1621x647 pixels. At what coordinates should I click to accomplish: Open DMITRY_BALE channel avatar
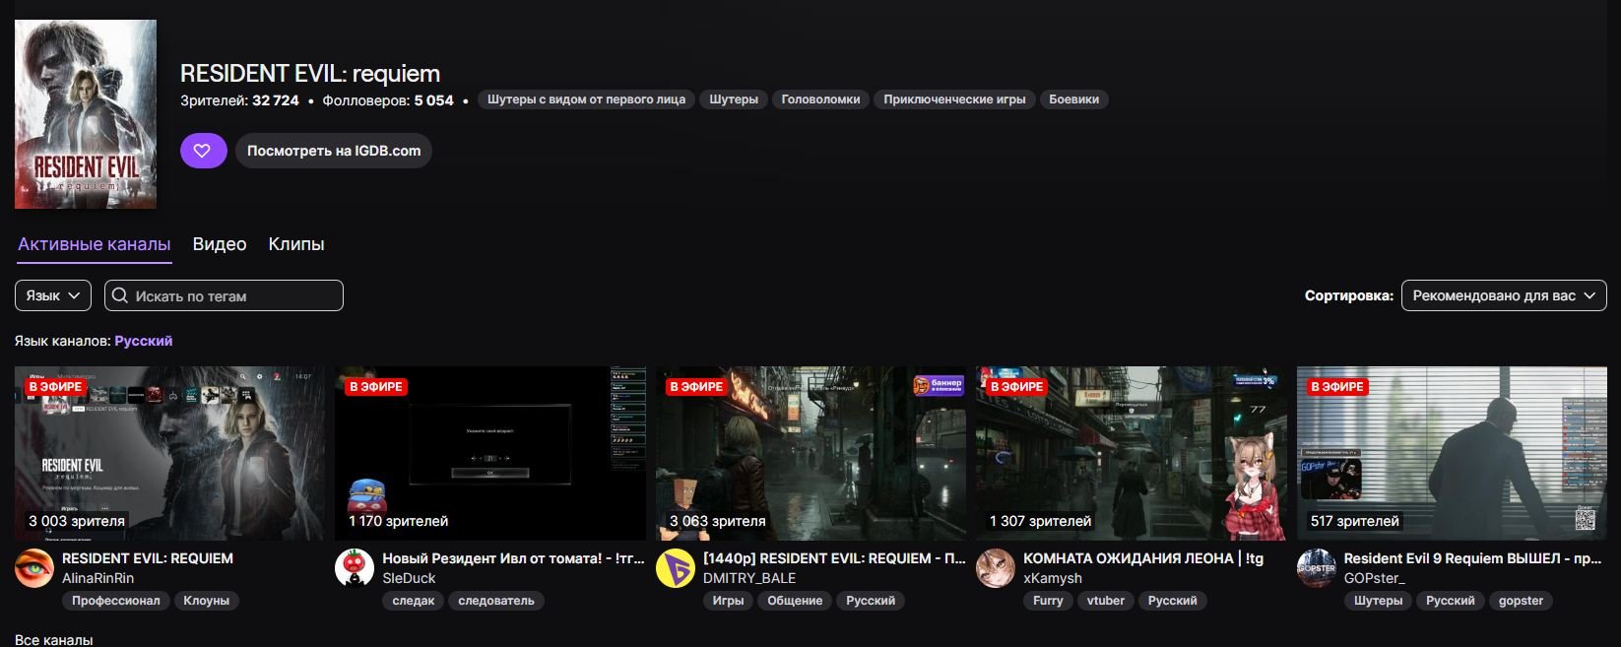click(x=676, y=568)
